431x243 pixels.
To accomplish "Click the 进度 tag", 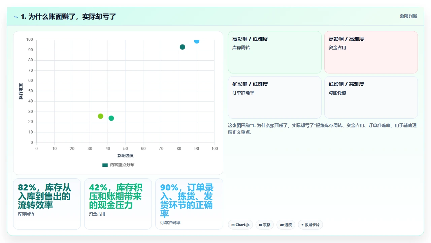I will click(286, 225).
